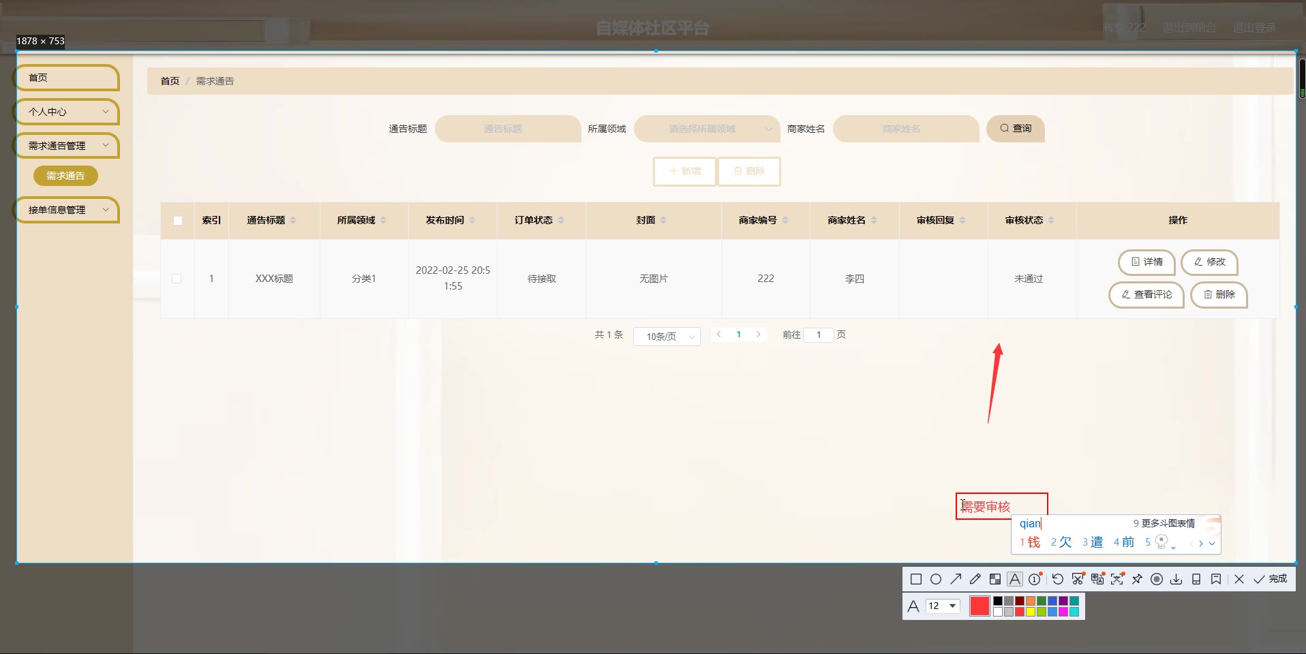The height and width of the screenshot is (654, 1306).
Task: Tick the select-all checkbox in table header
Action: click(178, 221)
